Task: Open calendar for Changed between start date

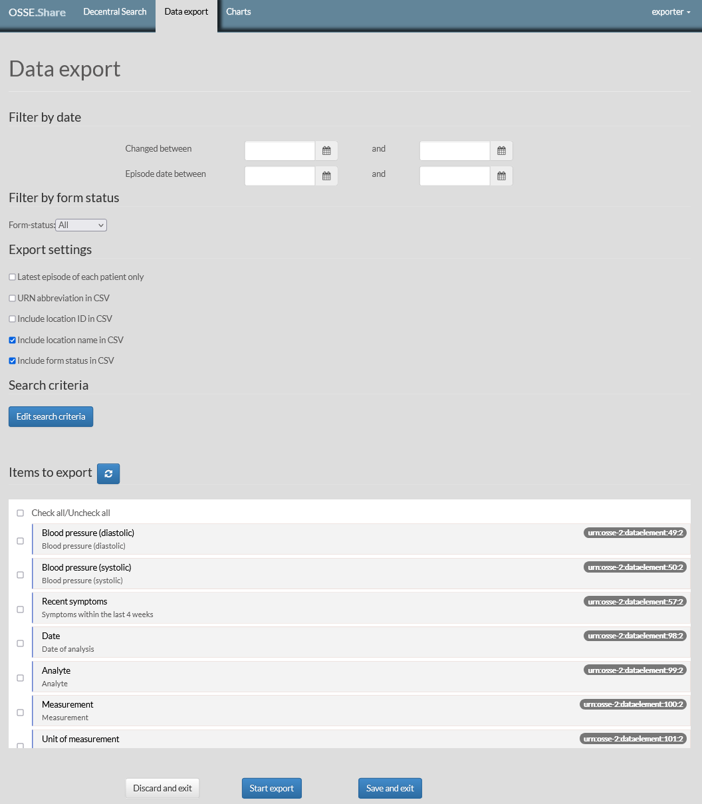Action: pos(326,151)
